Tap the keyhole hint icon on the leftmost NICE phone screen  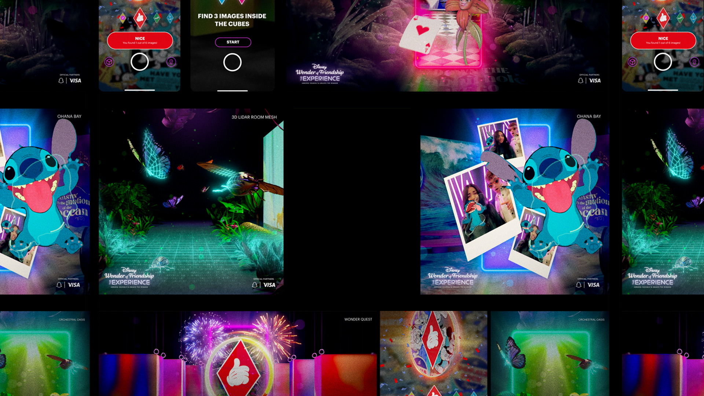tap(171, 62)
